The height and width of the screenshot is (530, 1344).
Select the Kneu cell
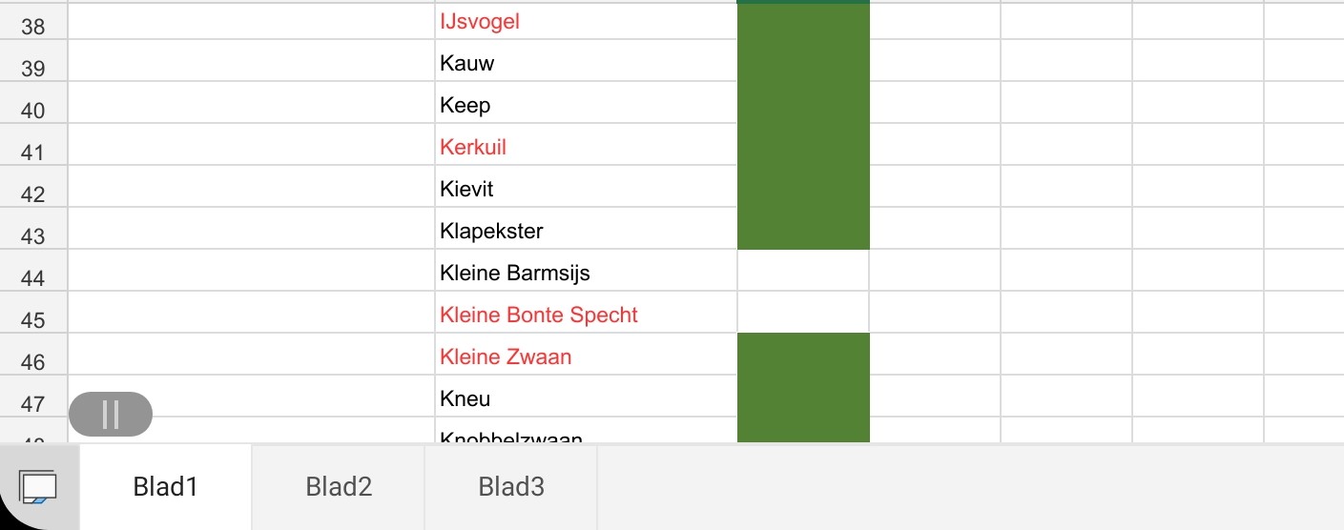click(x=586, y=398)
